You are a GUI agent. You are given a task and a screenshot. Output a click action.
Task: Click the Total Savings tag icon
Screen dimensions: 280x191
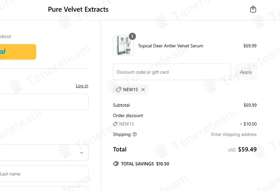point(116,164)
